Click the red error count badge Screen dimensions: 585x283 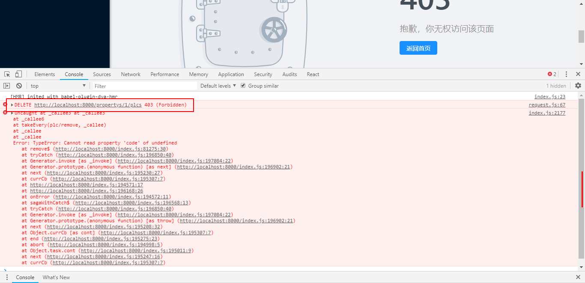[x=552, y=74]
